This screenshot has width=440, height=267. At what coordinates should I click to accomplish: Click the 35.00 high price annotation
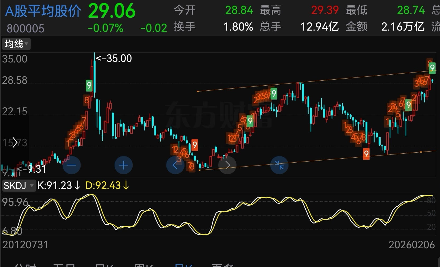(115, 59)
